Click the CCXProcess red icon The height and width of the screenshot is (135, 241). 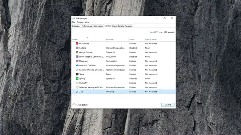(x=77, y=43)
